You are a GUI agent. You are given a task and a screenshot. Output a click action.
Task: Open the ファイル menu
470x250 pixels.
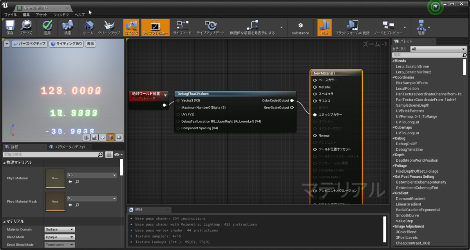tap(11, 14)
